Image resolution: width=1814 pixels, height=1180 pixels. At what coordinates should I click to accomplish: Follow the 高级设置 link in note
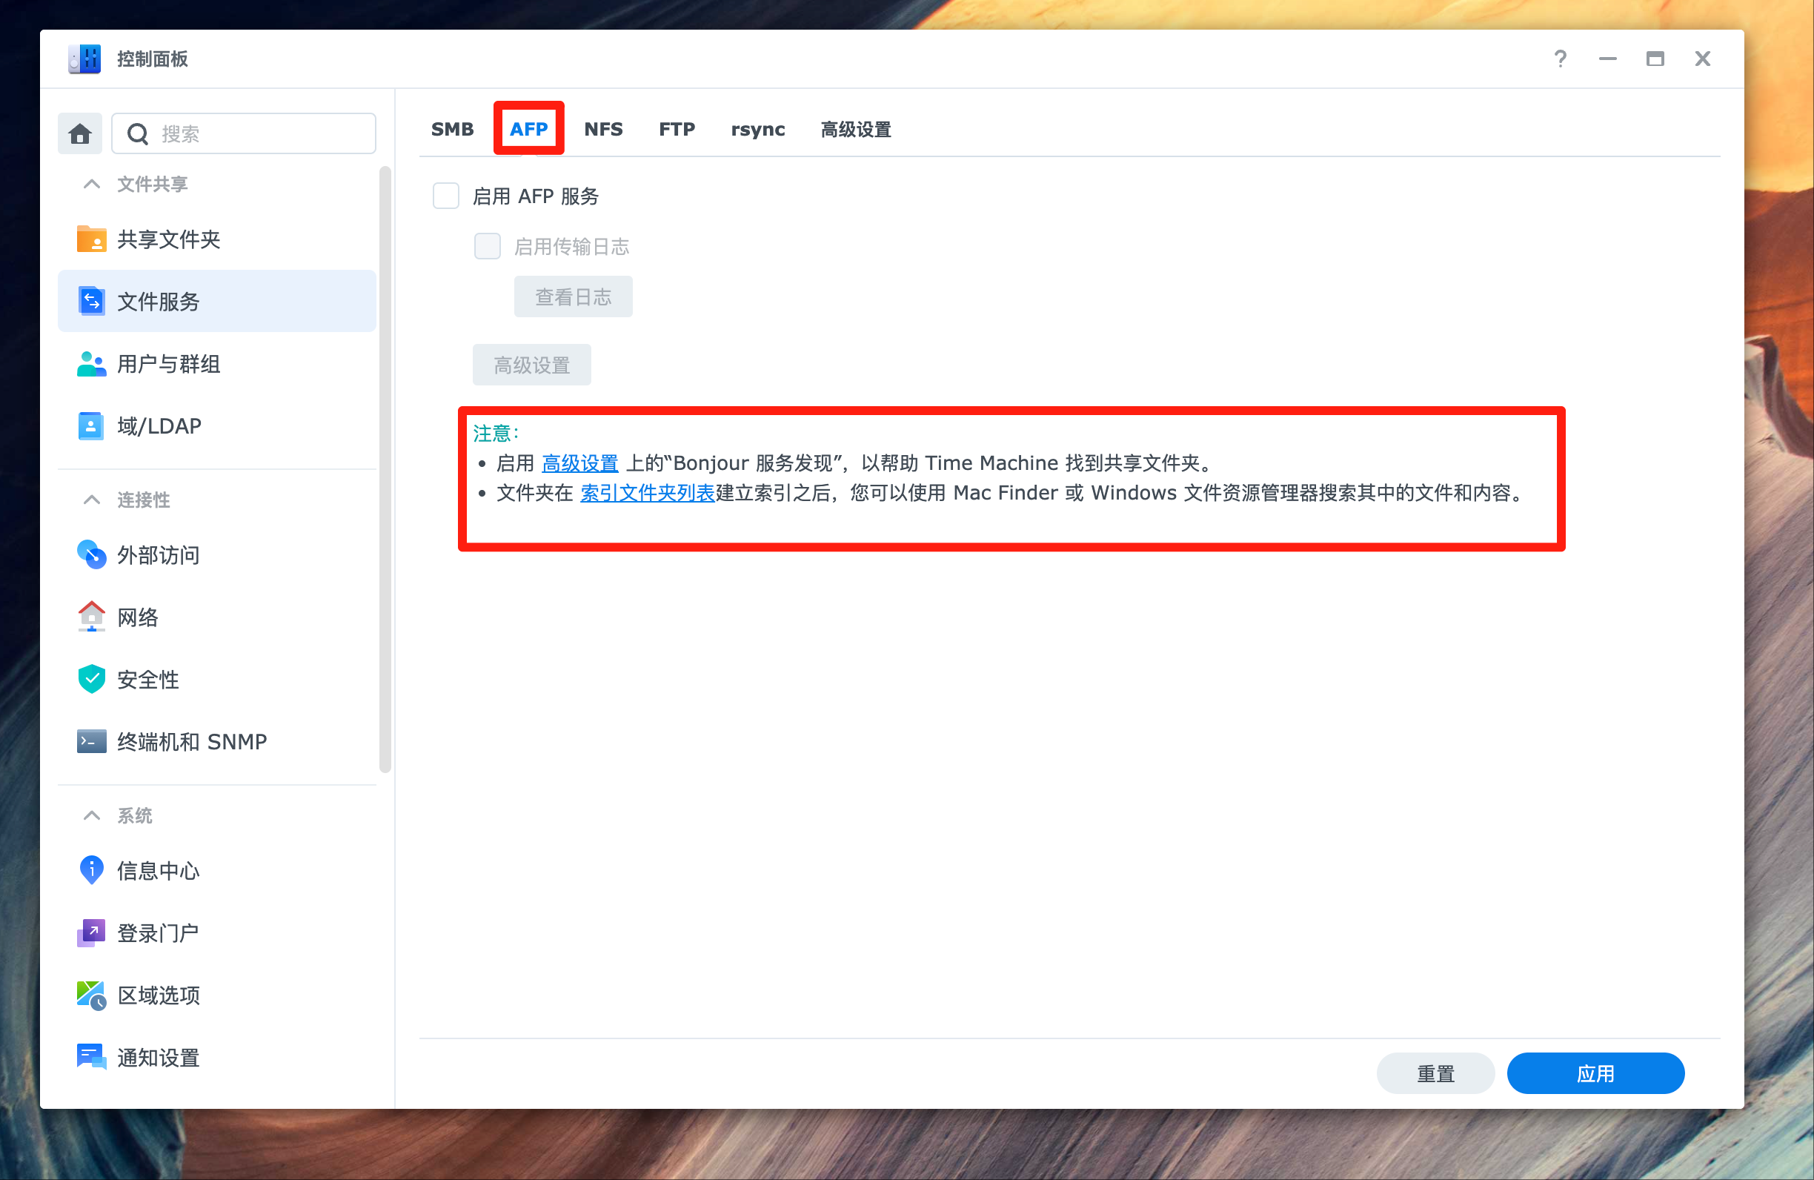[580, 463]
